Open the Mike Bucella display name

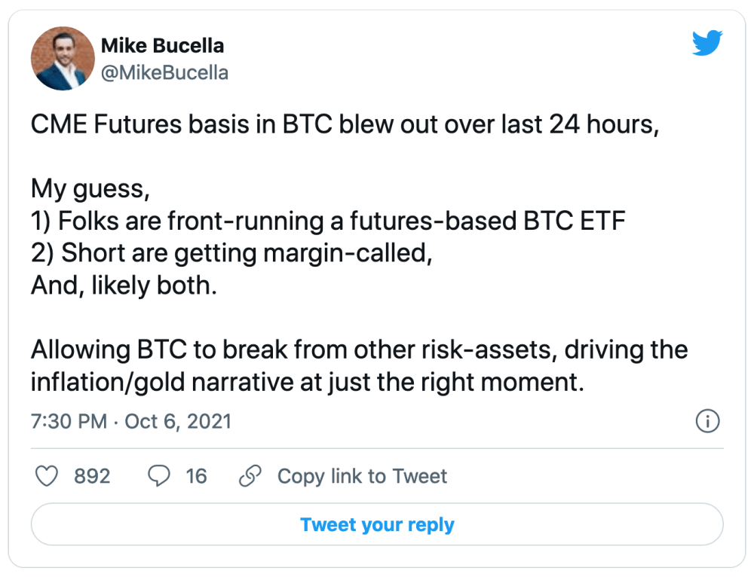tap(163, 46)
